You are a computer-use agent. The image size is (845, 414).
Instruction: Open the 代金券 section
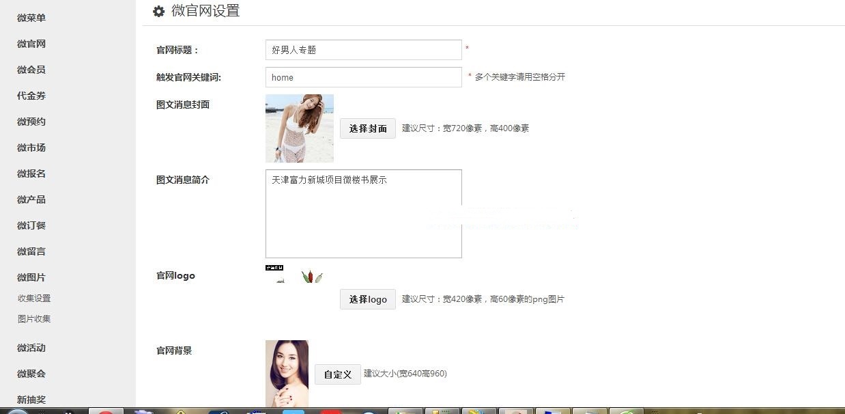[x=31, y=96]
